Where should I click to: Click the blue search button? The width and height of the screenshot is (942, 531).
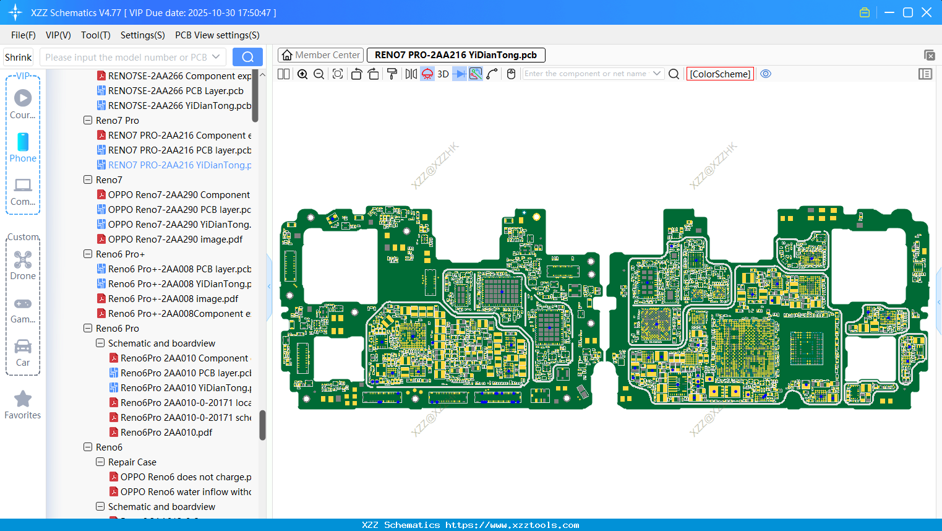click(x=247, y=57)
